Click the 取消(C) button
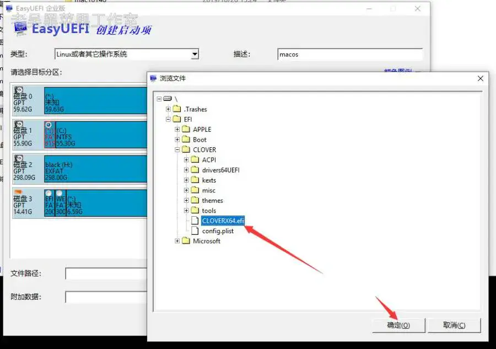Viewport: 496px width, 349px height. pos(454,325)
